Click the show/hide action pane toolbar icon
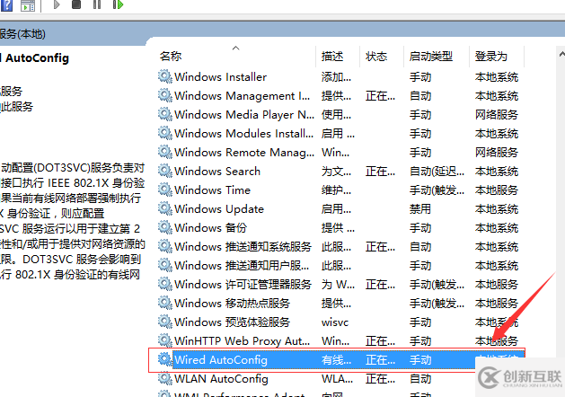This screenshot has height=397, width=565. 28,5
